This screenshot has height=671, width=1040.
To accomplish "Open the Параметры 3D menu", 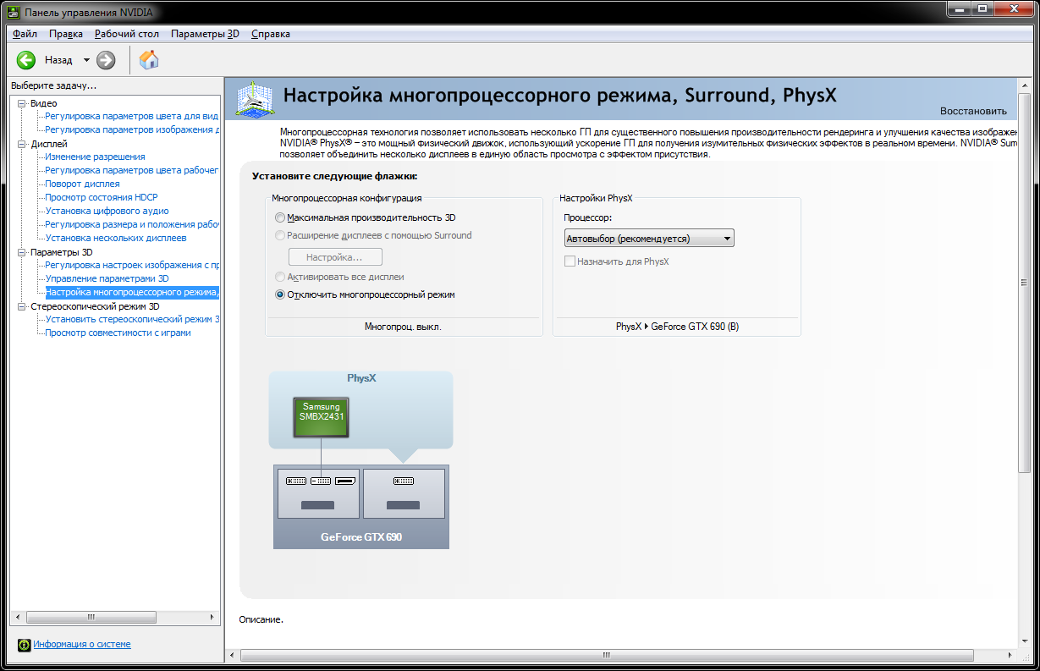I will 205,34.
